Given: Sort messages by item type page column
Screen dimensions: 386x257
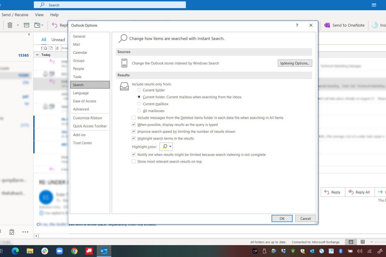Looking at the screenshot, I should (x=51, y=48).
